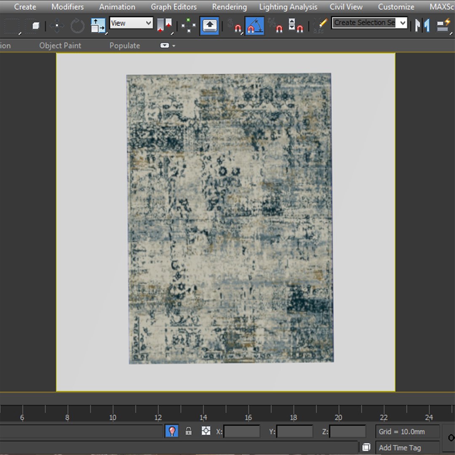The height and width of the screenshot is (455, 455).
Task: Switch to the Populate ribbon tab
Action: [125, 45]
